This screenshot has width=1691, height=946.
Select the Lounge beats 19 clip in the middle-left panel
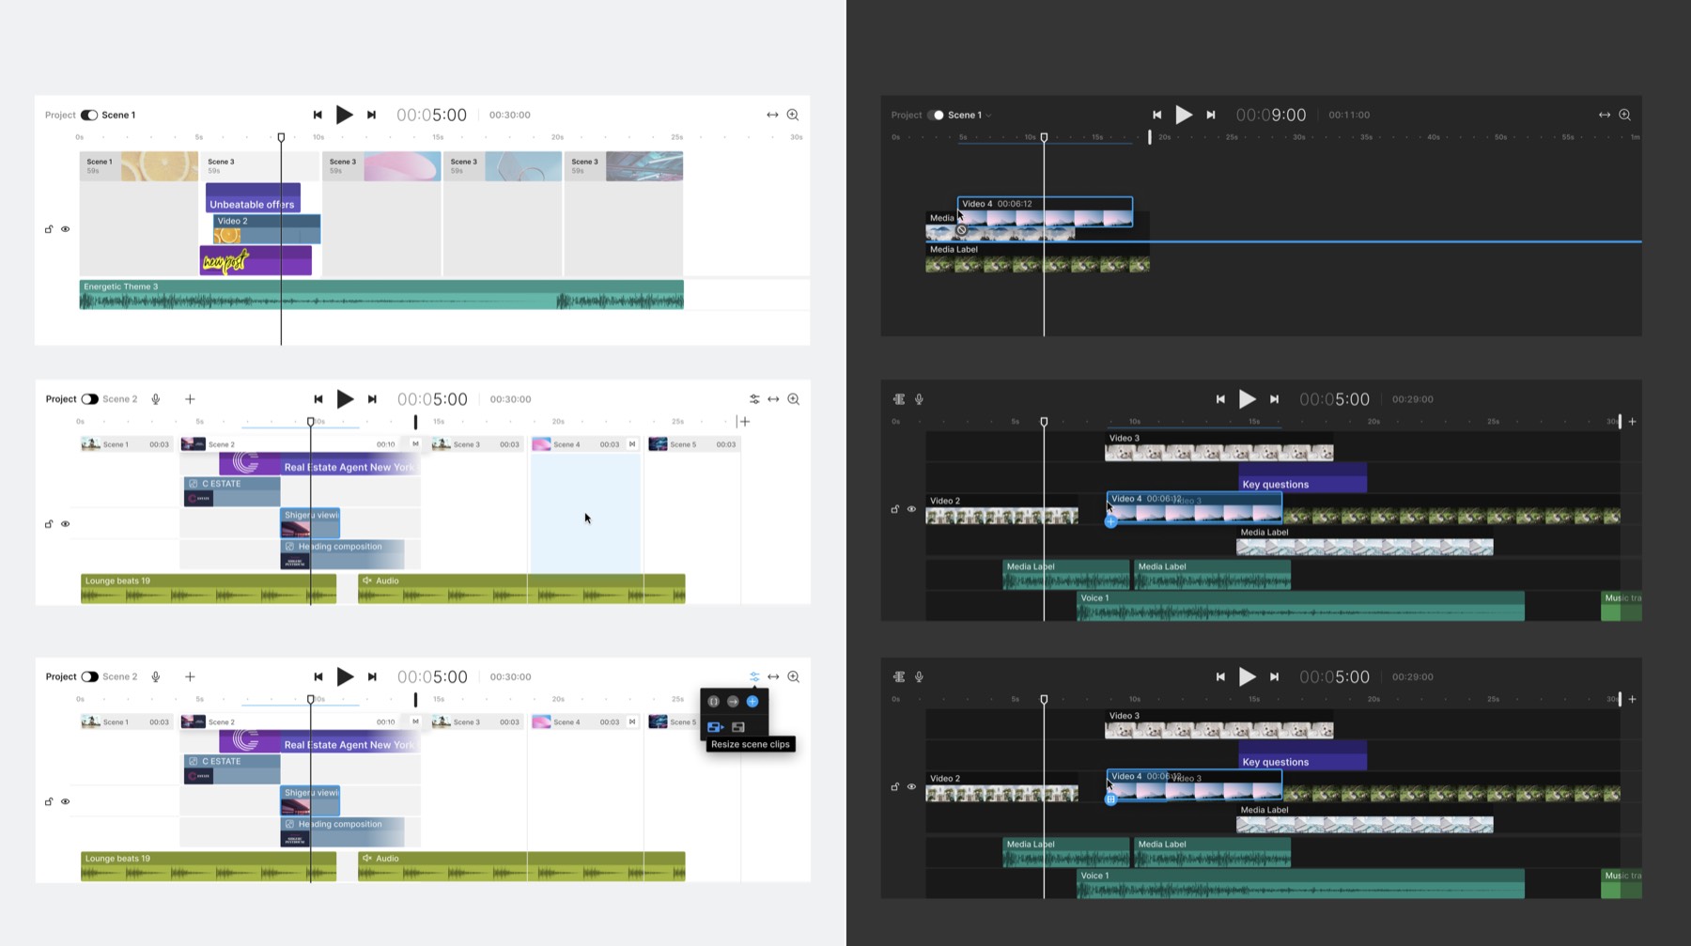(209, 589)
